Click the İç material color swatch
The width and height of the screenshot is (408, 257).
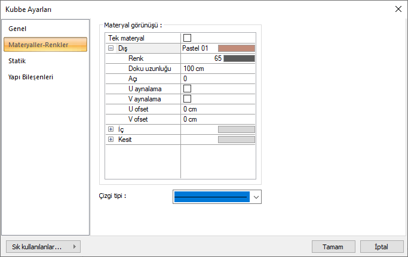(x=237, y=129)
